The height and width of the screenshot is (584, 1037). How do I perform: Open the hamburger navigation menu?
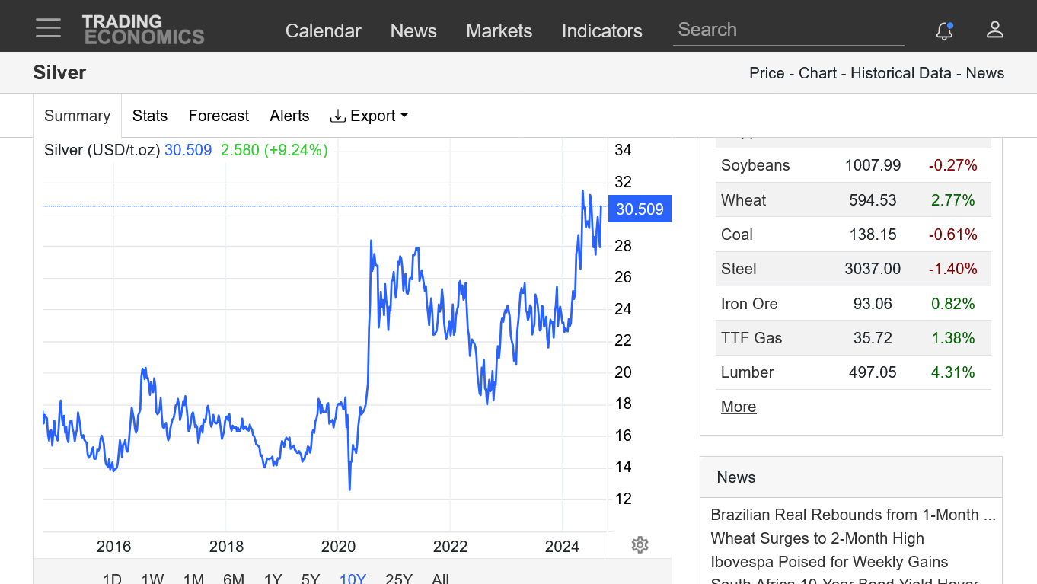[x=48, y=29]
